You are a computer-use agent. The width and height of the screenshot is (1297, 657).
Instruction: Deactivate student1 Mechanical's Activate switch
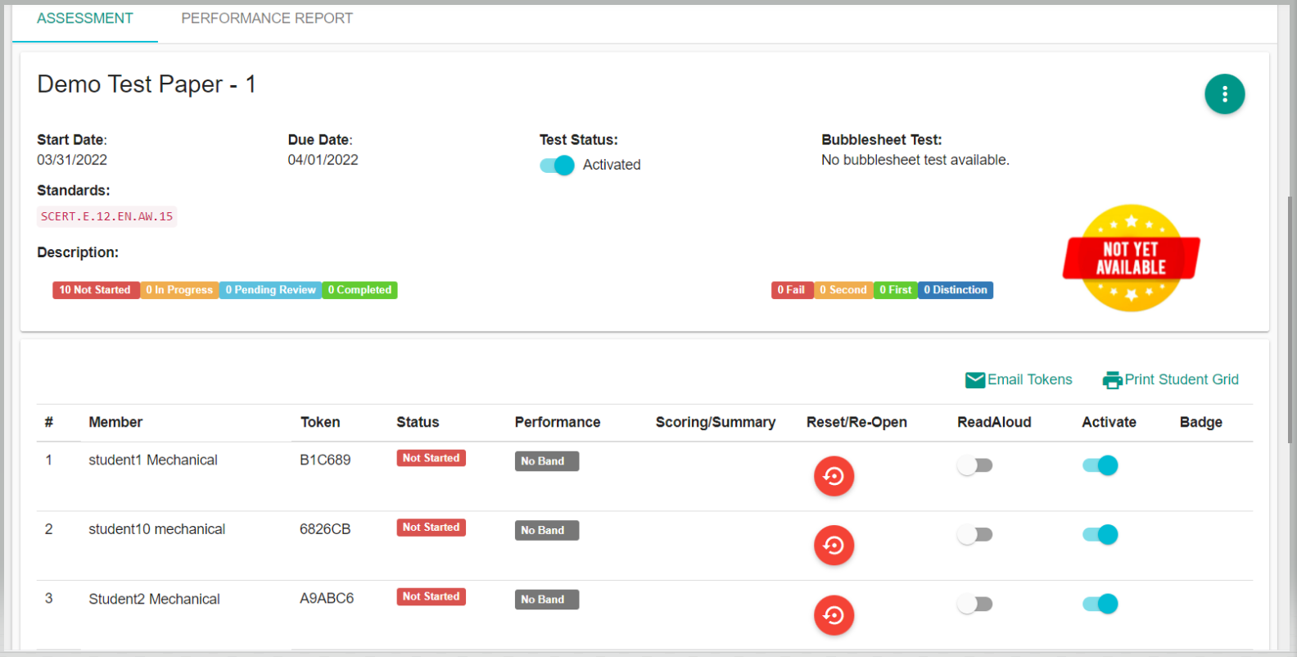tap(1100, 465)
